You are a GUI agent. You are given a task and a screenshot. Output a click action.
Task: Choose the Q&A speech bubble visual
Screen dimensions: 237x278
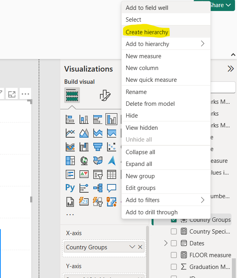coord(111,188)
